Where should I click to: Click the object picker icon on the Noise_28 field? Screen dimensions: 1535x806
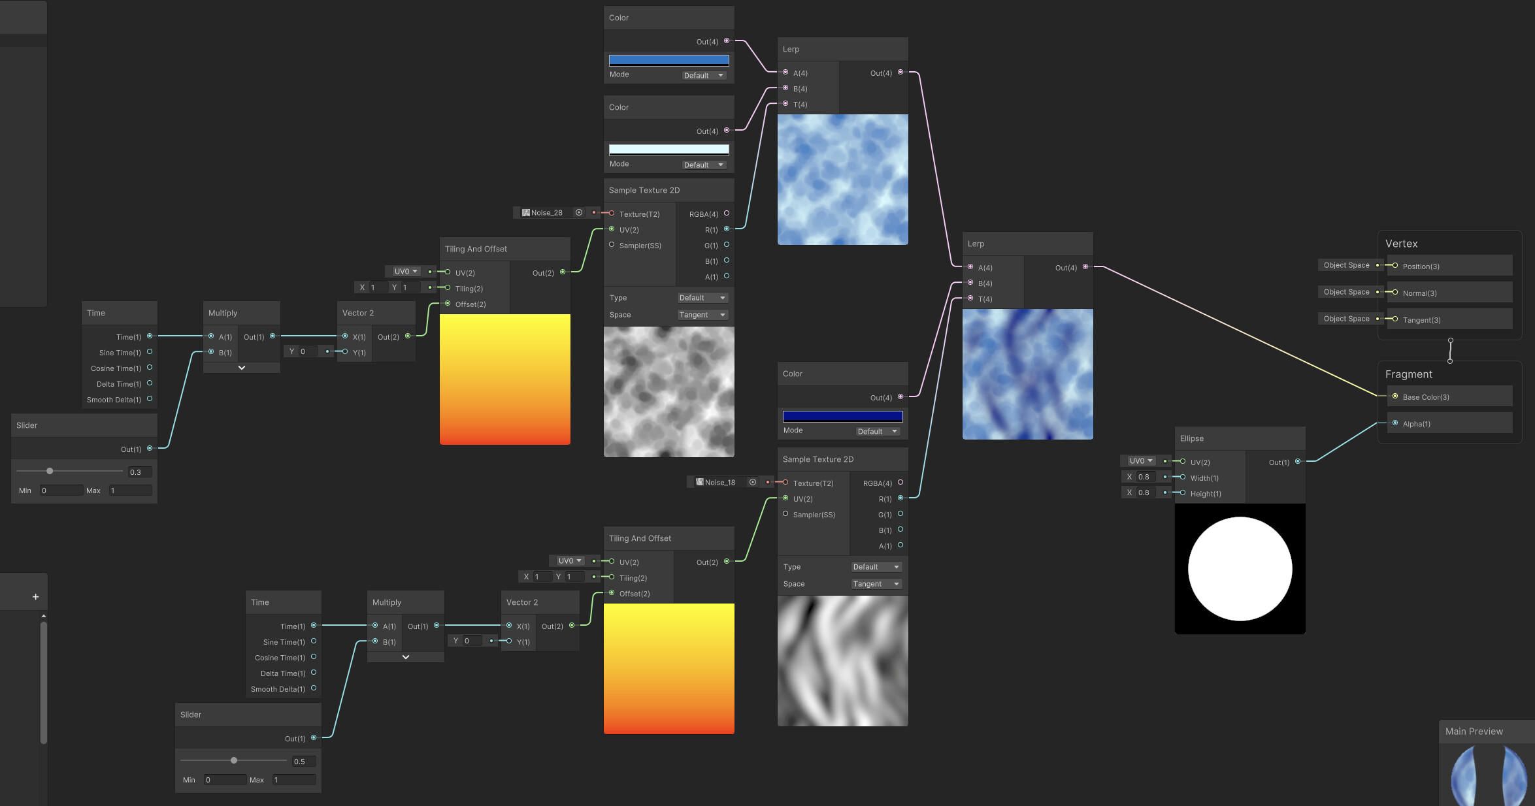[578, 212]
